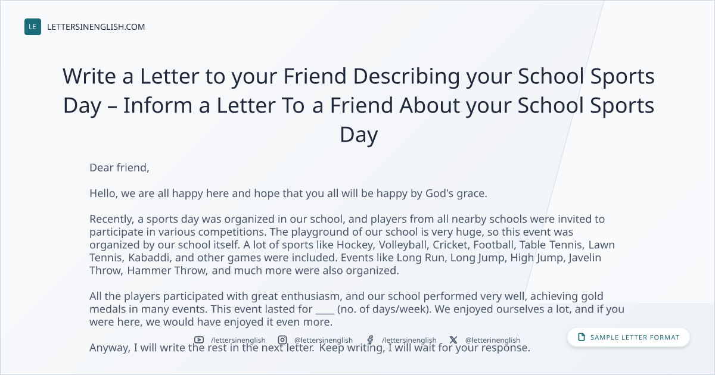Open the /lettersinenglish YouTube handle
This screenshot has height=375, width=715.
coord(238,340)
